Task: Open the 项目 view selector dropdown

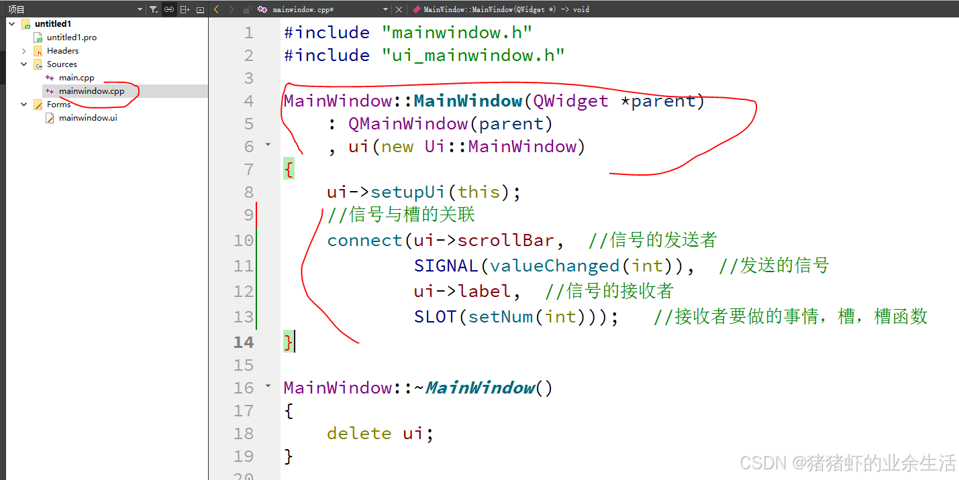Action: (140, 9)
